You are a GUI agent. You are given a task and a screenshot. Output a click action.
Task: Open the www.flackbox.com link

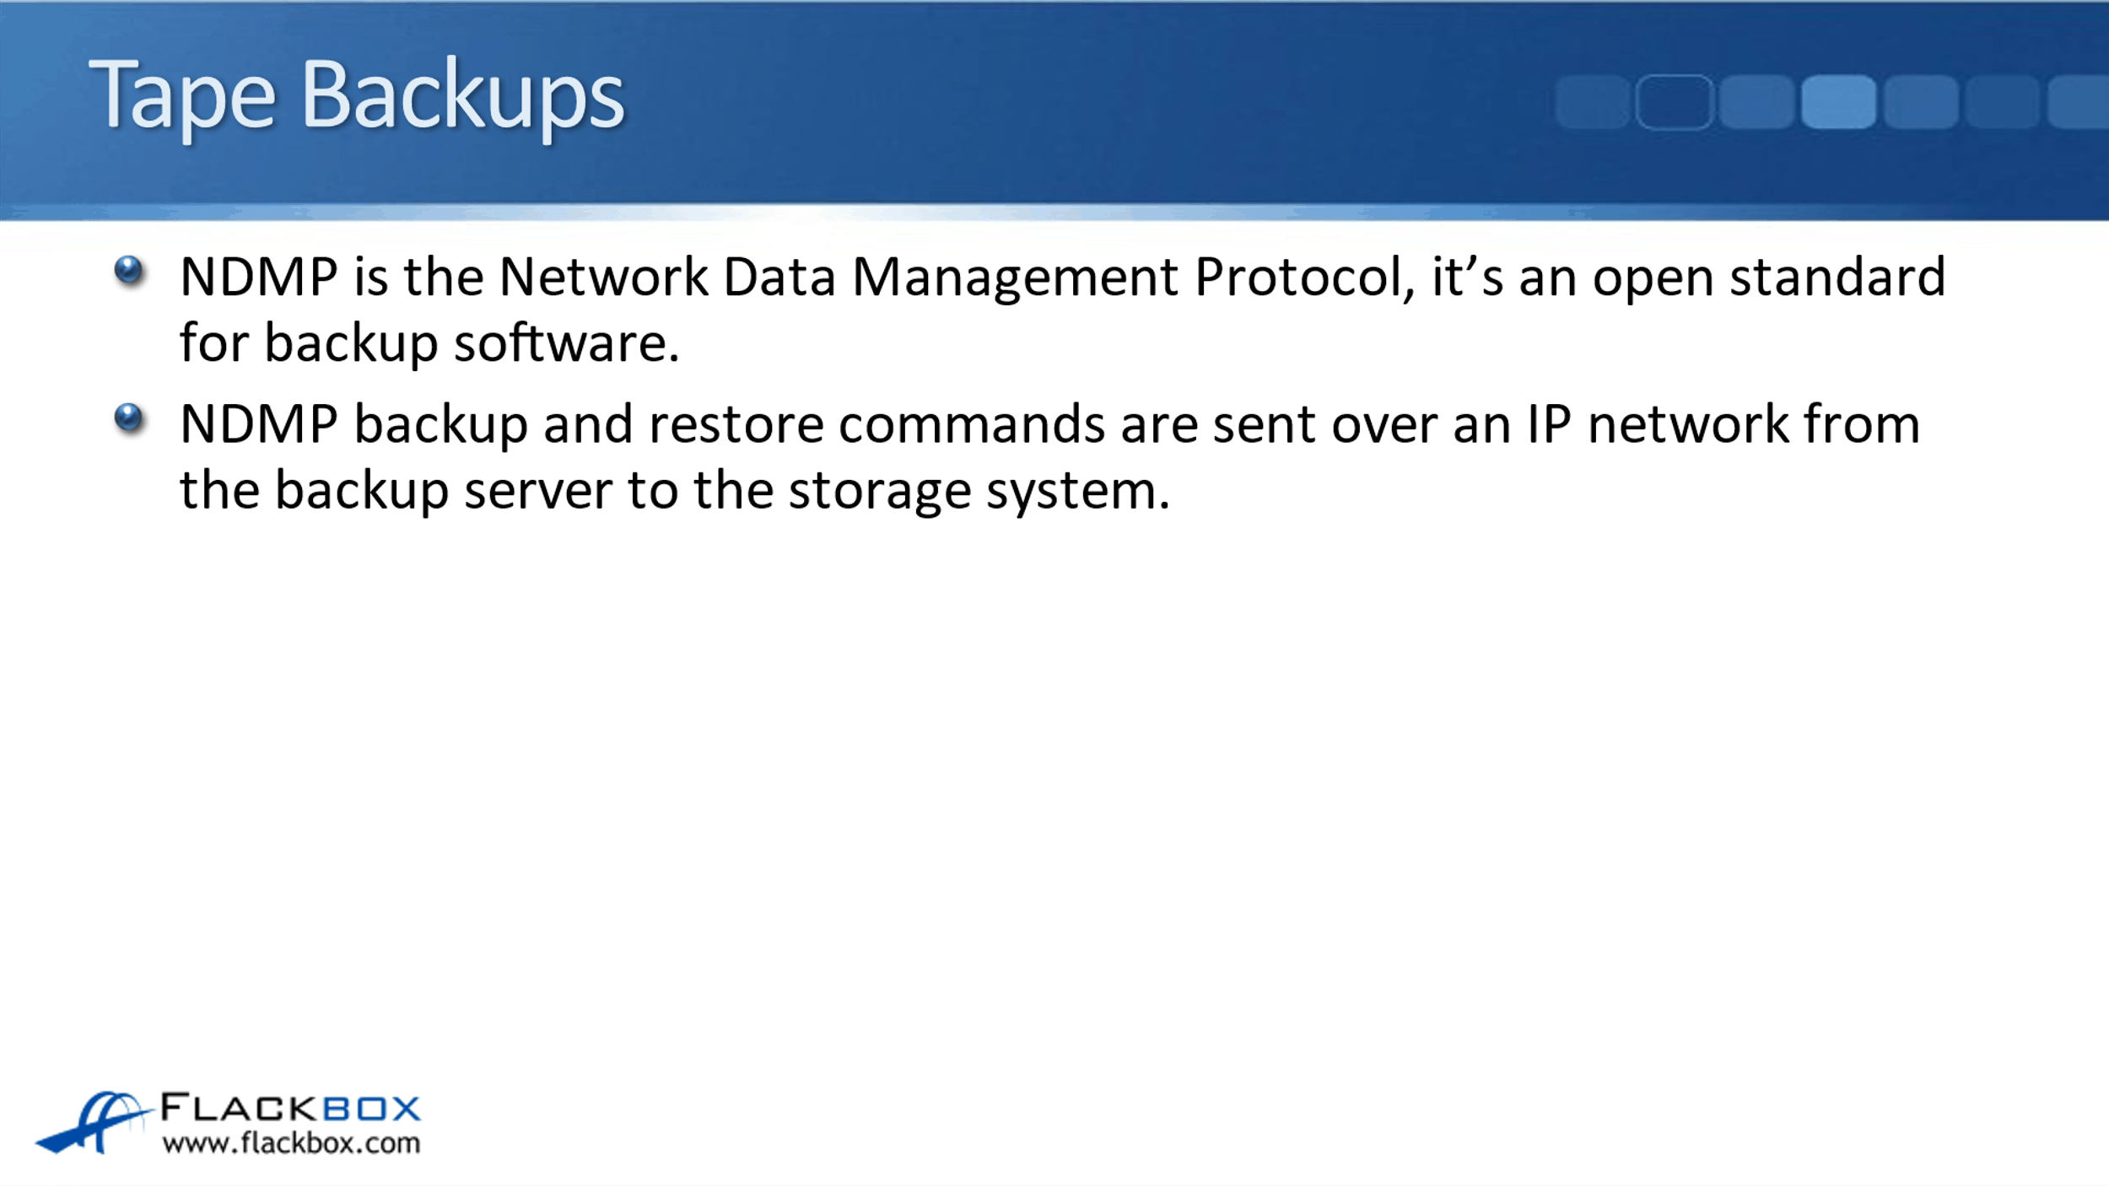(x=291, y=1143)
